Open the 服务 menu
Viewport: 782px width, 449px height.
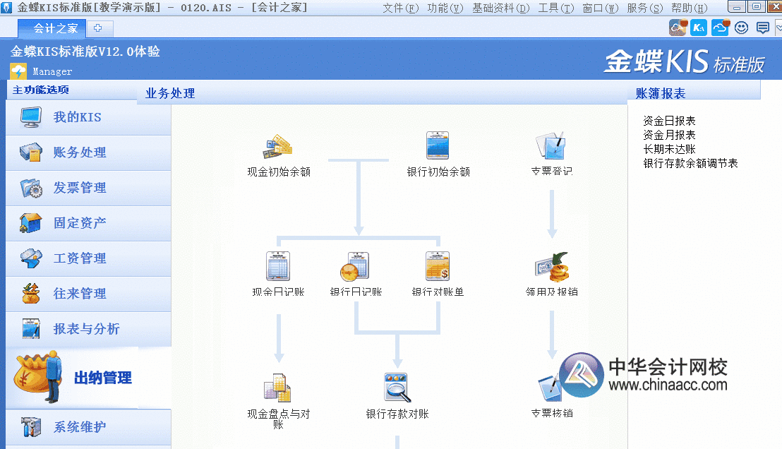click(644, 8)
